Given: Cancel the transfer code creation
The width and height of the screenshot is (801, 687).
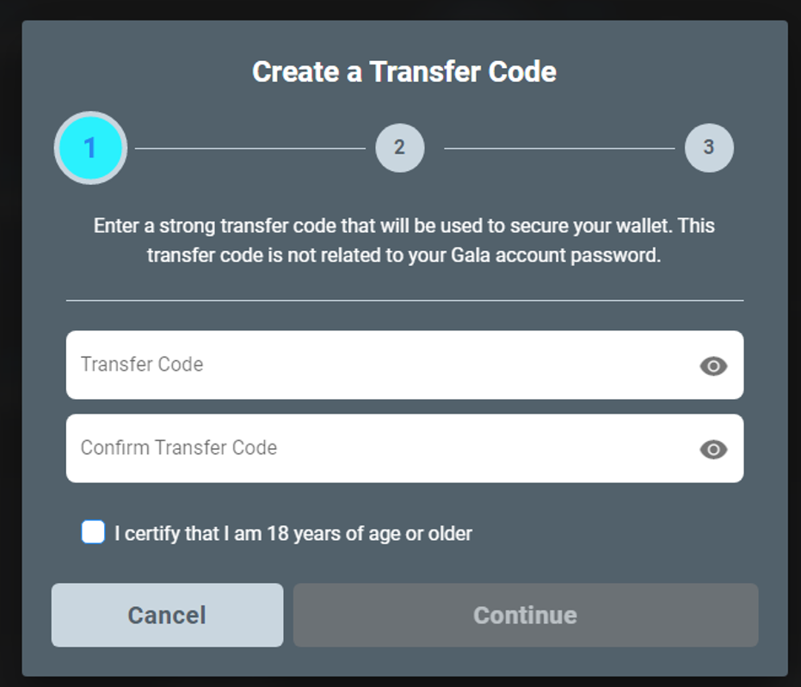Looking at the screenshot, I should pyautogui.click(x=167, y=615).
